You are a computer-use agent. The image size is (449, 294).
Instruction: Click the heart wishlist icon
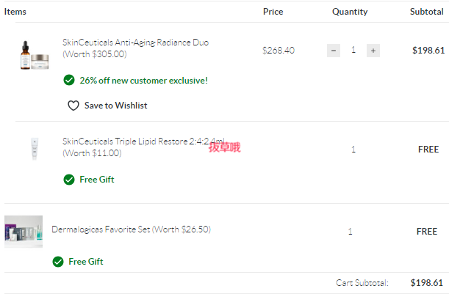[73, 106]
